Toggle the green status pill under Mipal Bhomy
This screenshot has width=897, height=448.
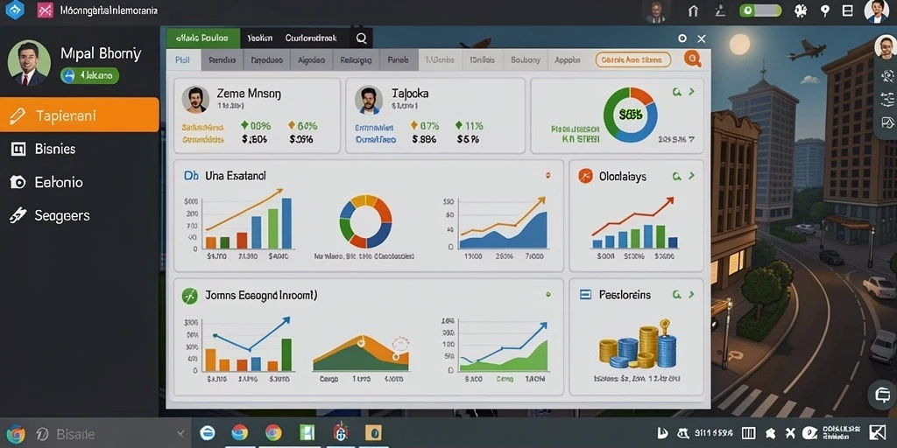click(90, 75)
